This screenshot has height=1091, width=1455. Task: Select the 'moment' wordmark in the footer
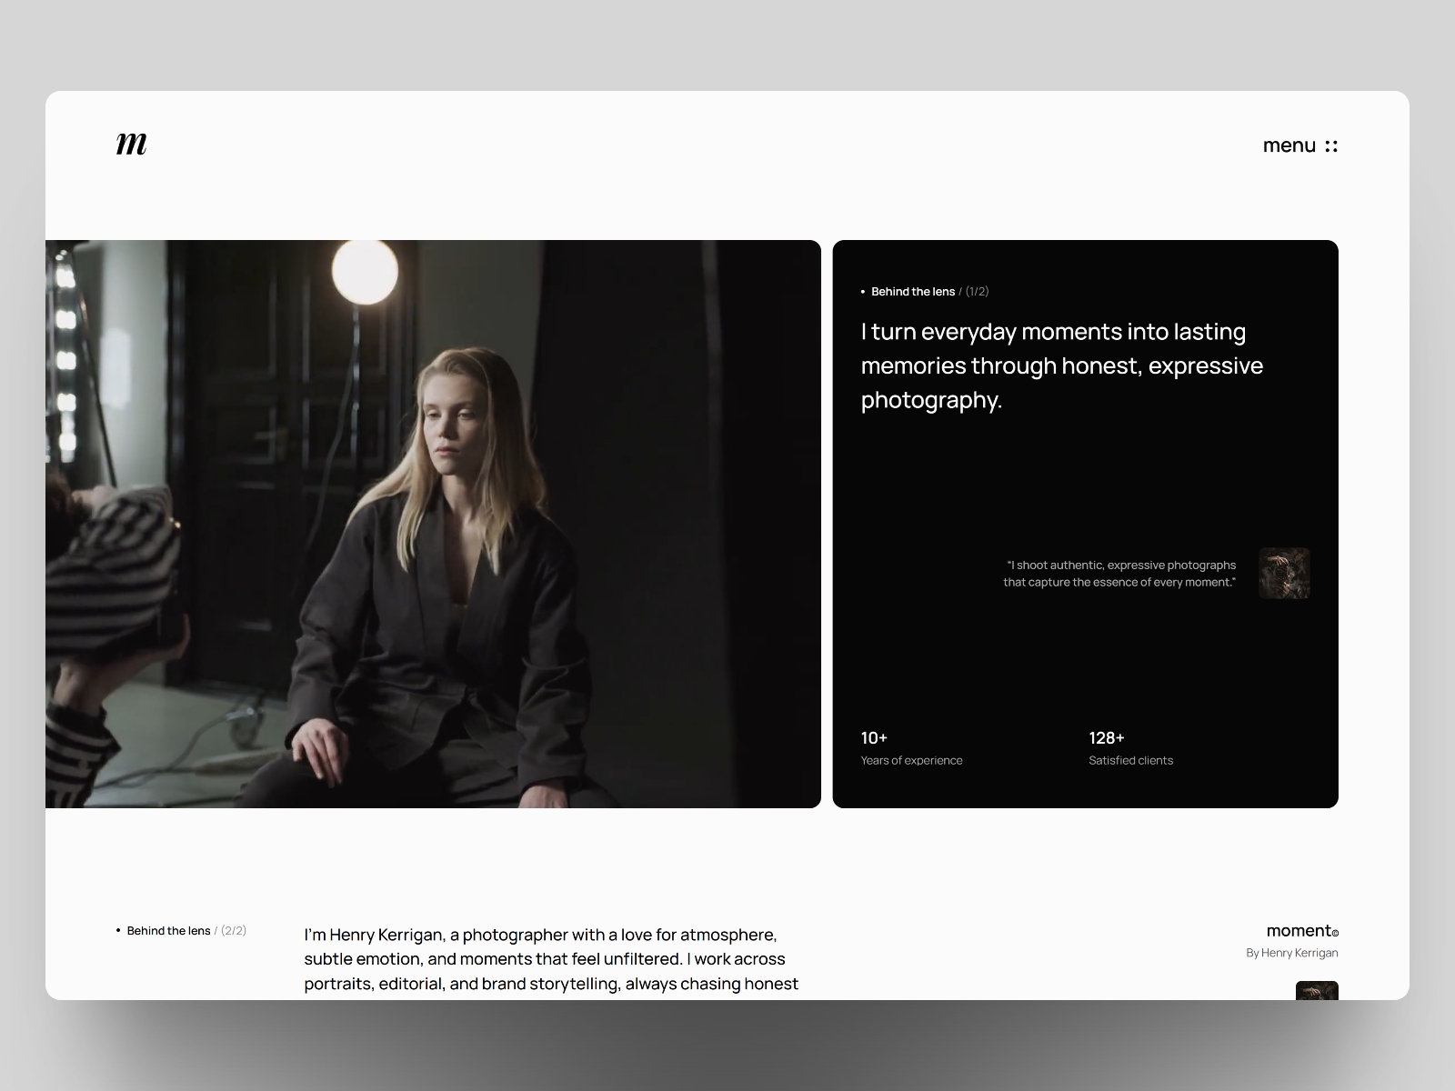(1299, 930)
